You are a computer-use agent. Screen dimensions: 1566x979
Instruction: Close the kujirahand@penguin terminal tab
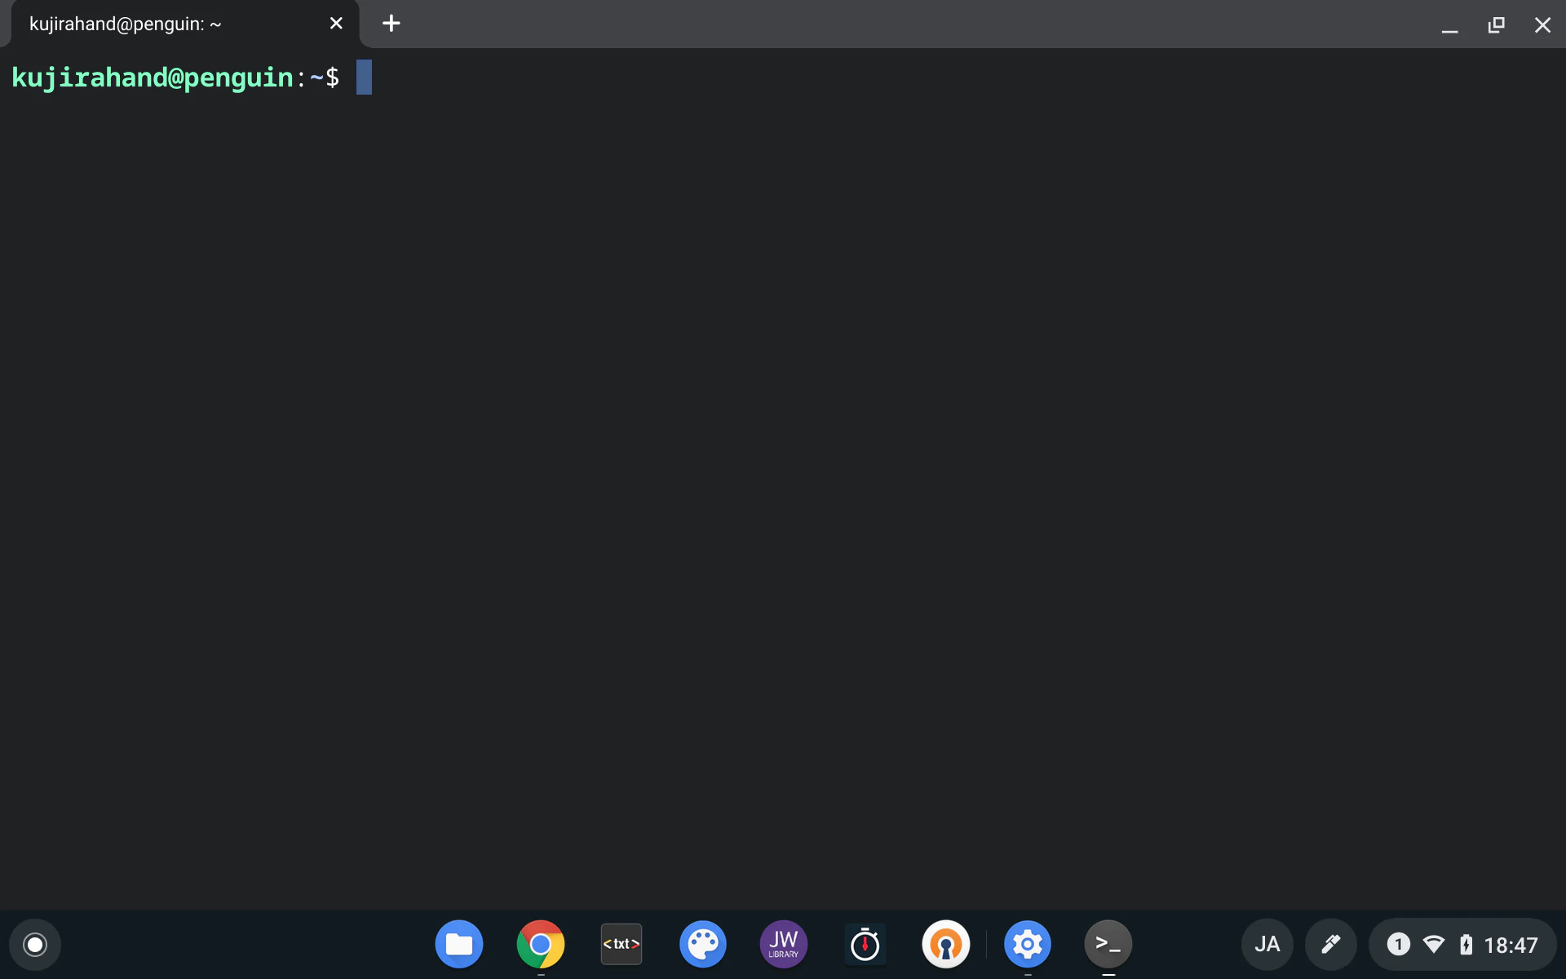[x=336, y=24]
